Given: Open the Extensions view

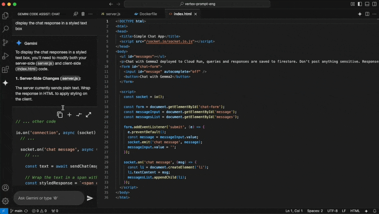Looking at the screenshot, I should [x=5, y=70].
